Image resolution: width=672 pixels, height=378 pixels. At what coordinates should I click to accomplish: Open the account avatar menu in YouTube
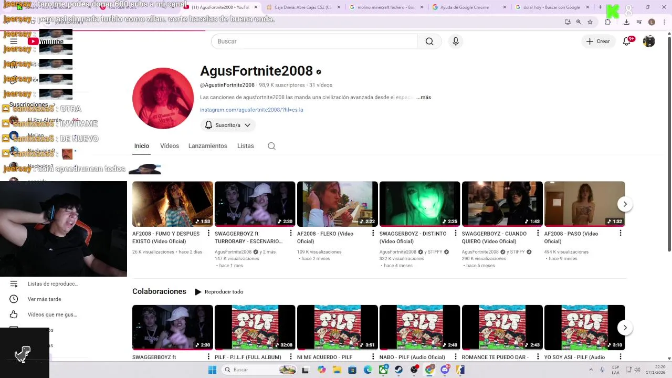pos(649,41)
